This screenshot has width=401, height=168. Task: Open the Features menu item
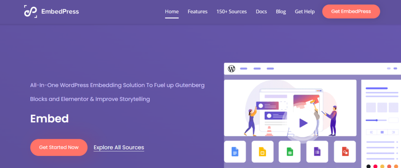pos(197,12)
